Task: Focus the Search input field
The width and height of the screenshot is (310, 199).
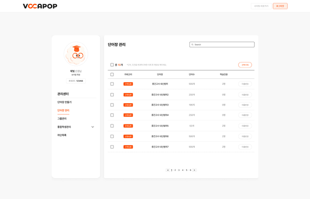Action: click(222, 45)
